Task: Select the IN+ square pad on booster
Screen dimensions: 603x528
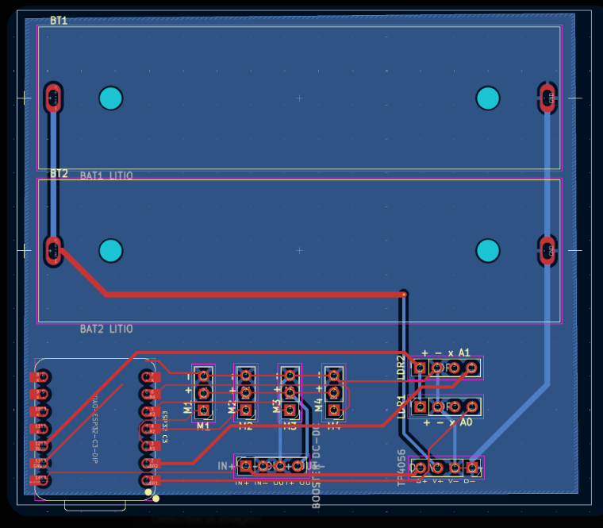Action: pyautogui.click(x=245, y=466)
